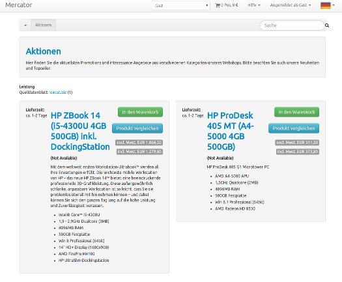The width and height of the screenshot is (342, 282).
Task: Click ProDesk excl. Mwst EUR 311,50 label
Action: pyautogui.click(x=297, y=143)
